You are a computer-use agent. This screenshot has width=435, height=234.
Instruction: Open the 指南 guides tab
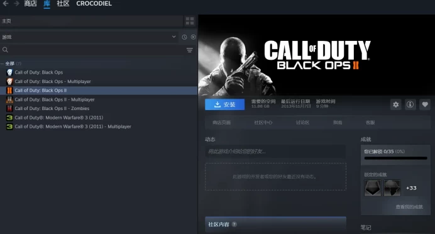[338, 123]
